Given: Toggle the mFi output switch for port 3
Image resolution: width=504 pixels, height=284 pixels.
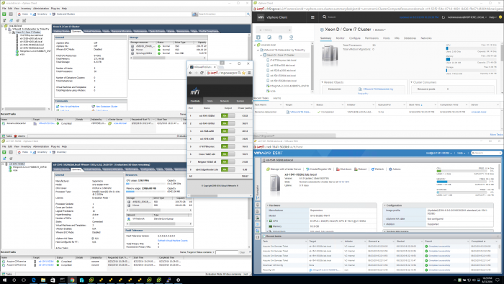Looking at the screenshot, I should coord(228,131).
